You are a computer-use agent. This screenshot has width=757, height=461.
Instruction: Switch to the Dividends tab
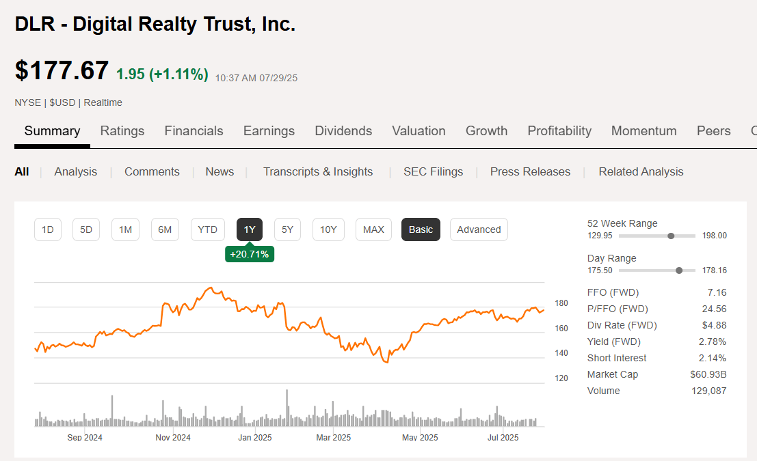point(343,130)
